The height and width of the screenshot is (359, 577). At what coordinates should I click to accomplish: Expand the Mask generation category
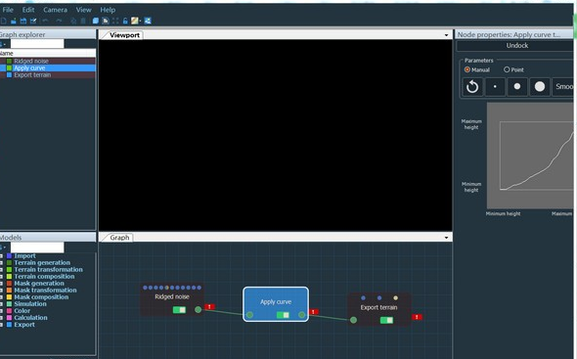tap(2, 284)
